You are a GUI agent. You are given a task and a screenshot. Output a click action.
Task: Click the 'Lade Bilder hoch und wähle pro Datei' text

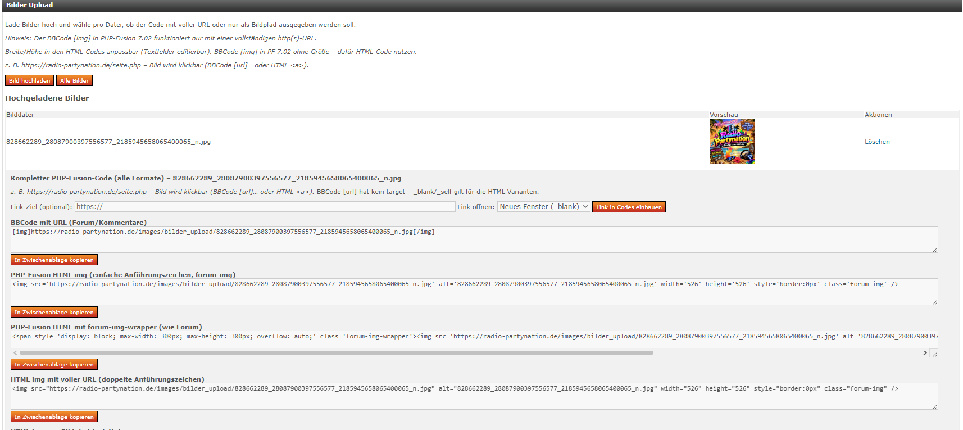(180, 25)
